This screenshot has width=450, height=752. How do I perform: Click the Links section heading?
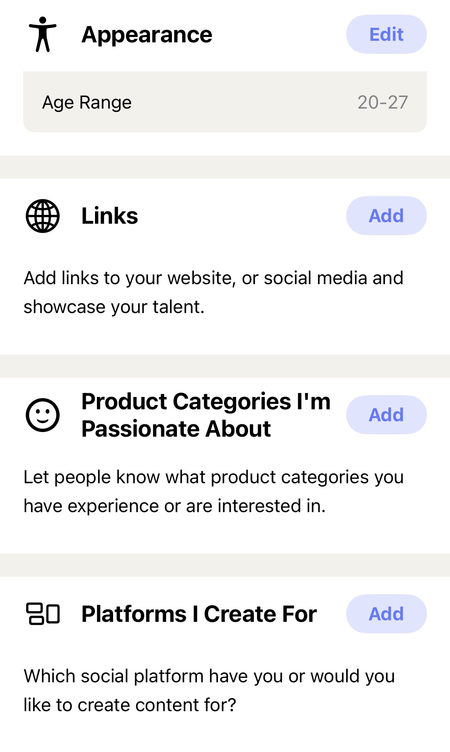point(110,216)
